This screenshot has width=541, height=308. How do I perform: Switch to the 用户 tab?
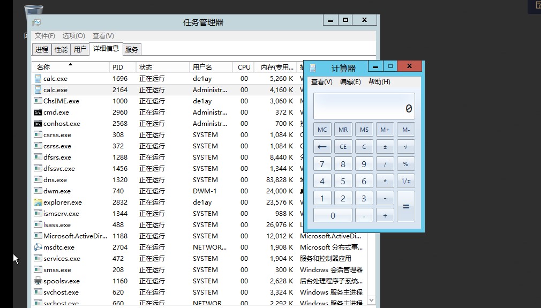pyautogui.click(x=80, y=49)
